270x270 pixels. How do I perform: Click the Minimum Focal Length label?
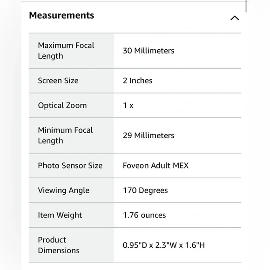(66, 135)
